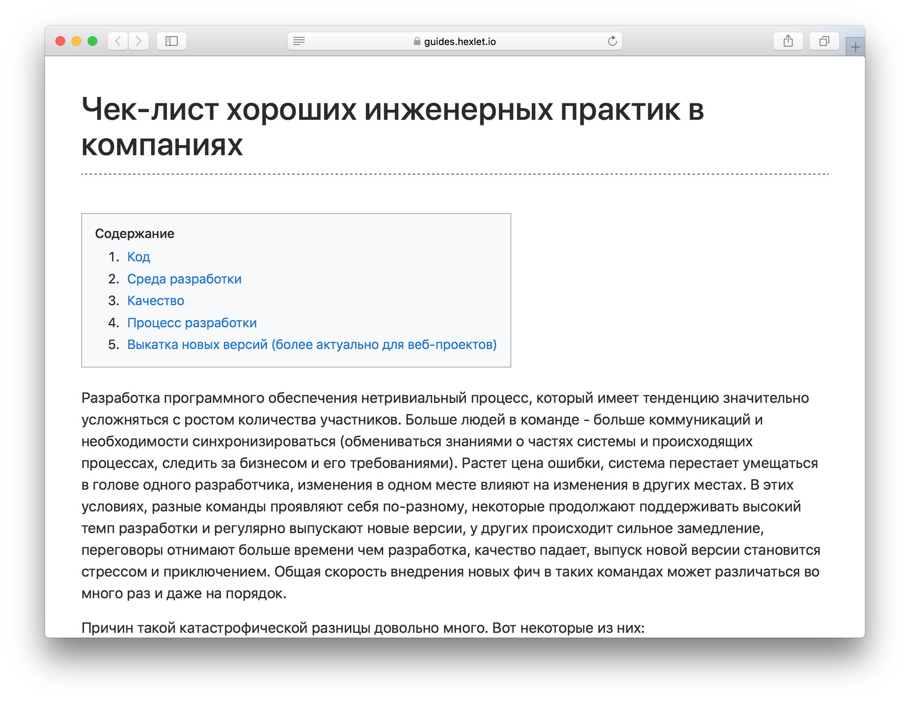
Task: Close the Safari window with red button
Action: (x=60, y=41)
